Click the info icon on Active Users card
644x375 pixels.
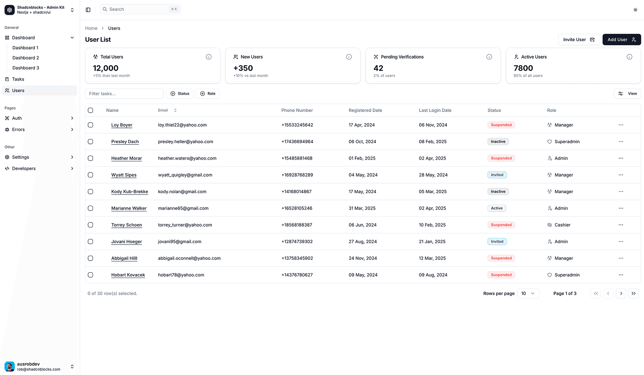pos(629,57)
